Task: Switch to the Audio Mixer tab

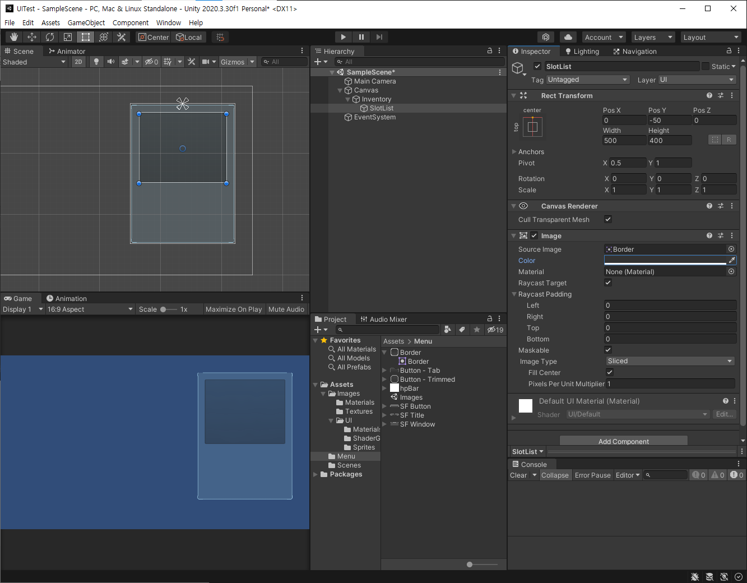Action: point(384,319)
